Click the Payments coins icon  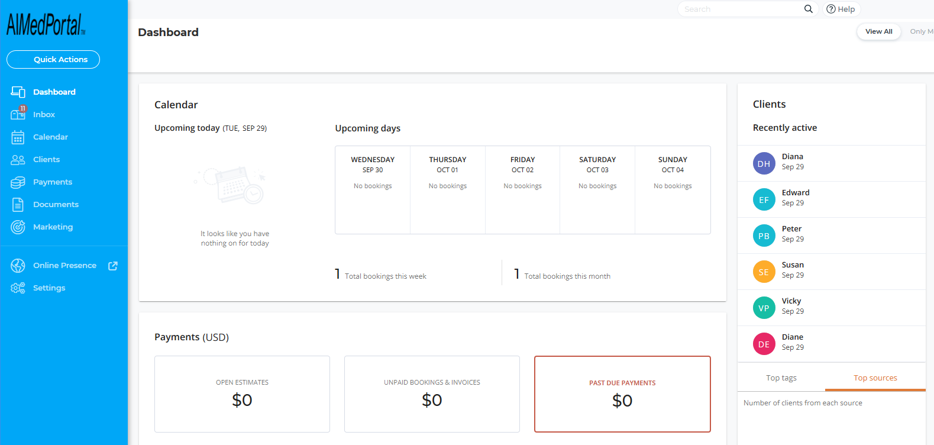[18, 182]
